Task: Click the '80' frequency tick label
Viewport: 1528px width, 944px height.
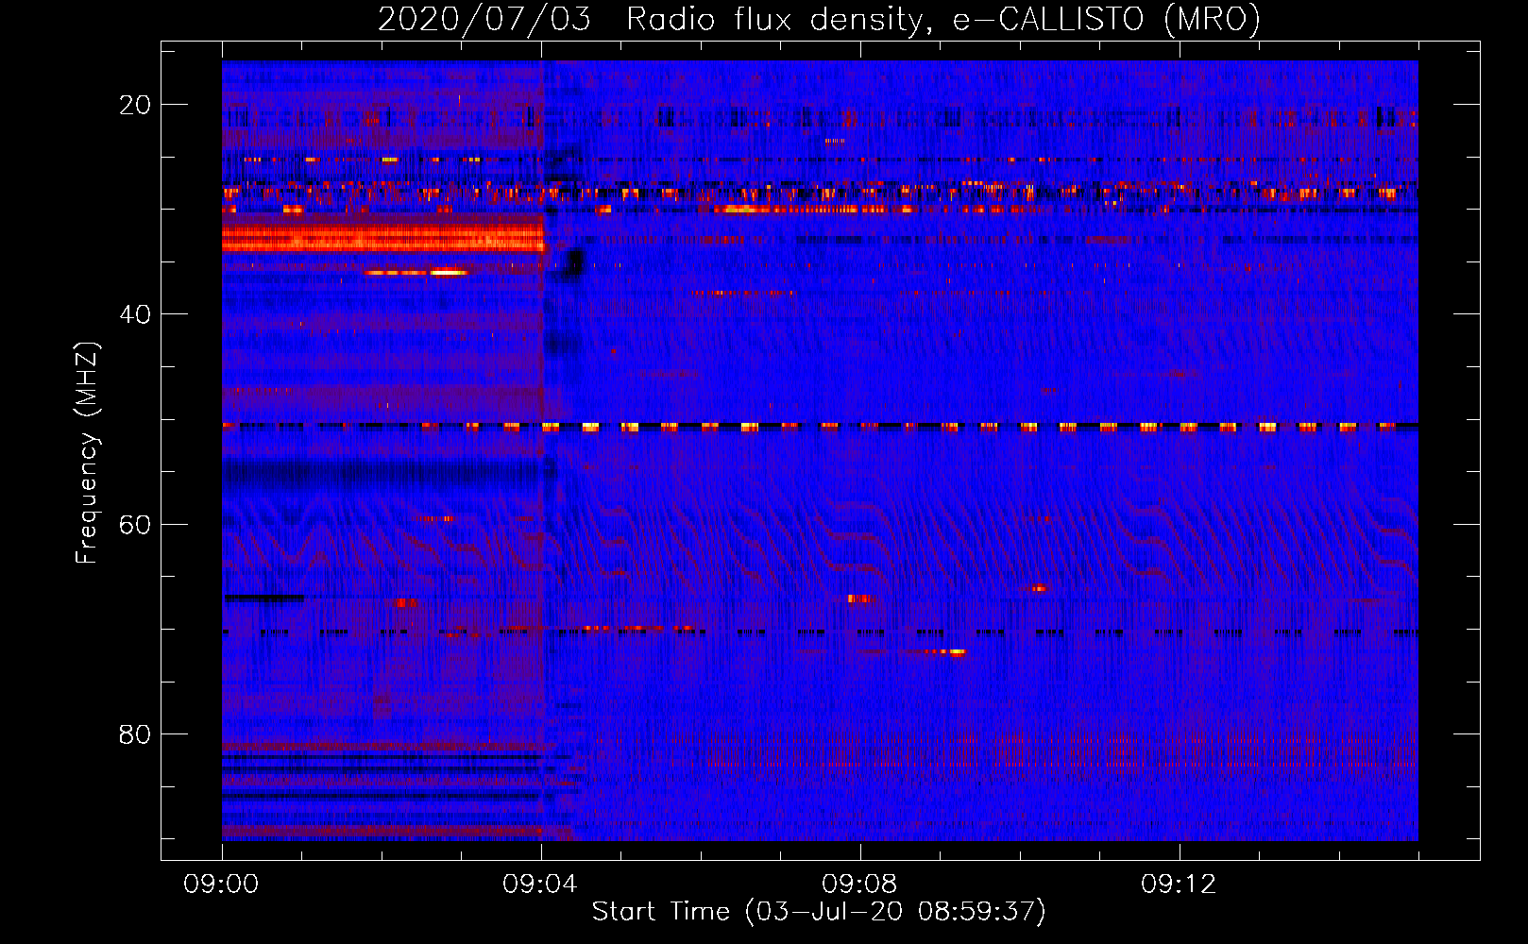Action: point(135,733)
